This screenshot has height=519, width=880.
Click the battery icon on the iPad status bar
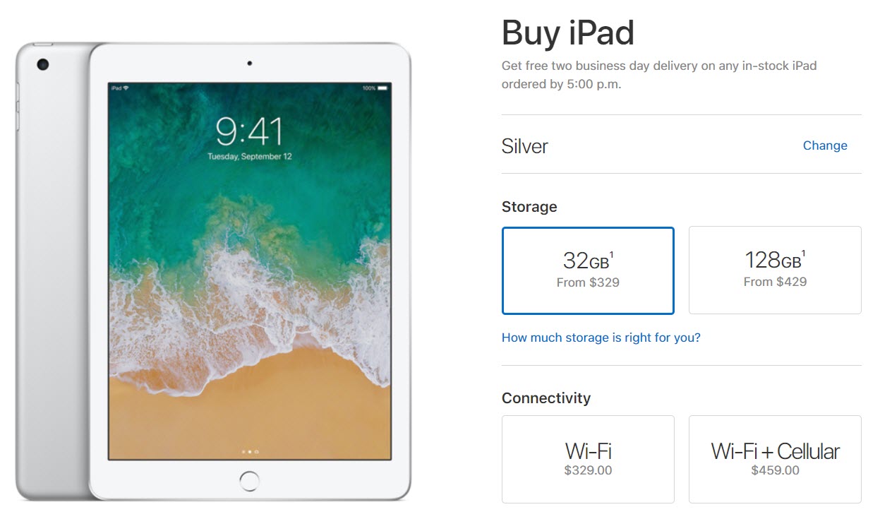pyautogui.click(x=382, y=88)
